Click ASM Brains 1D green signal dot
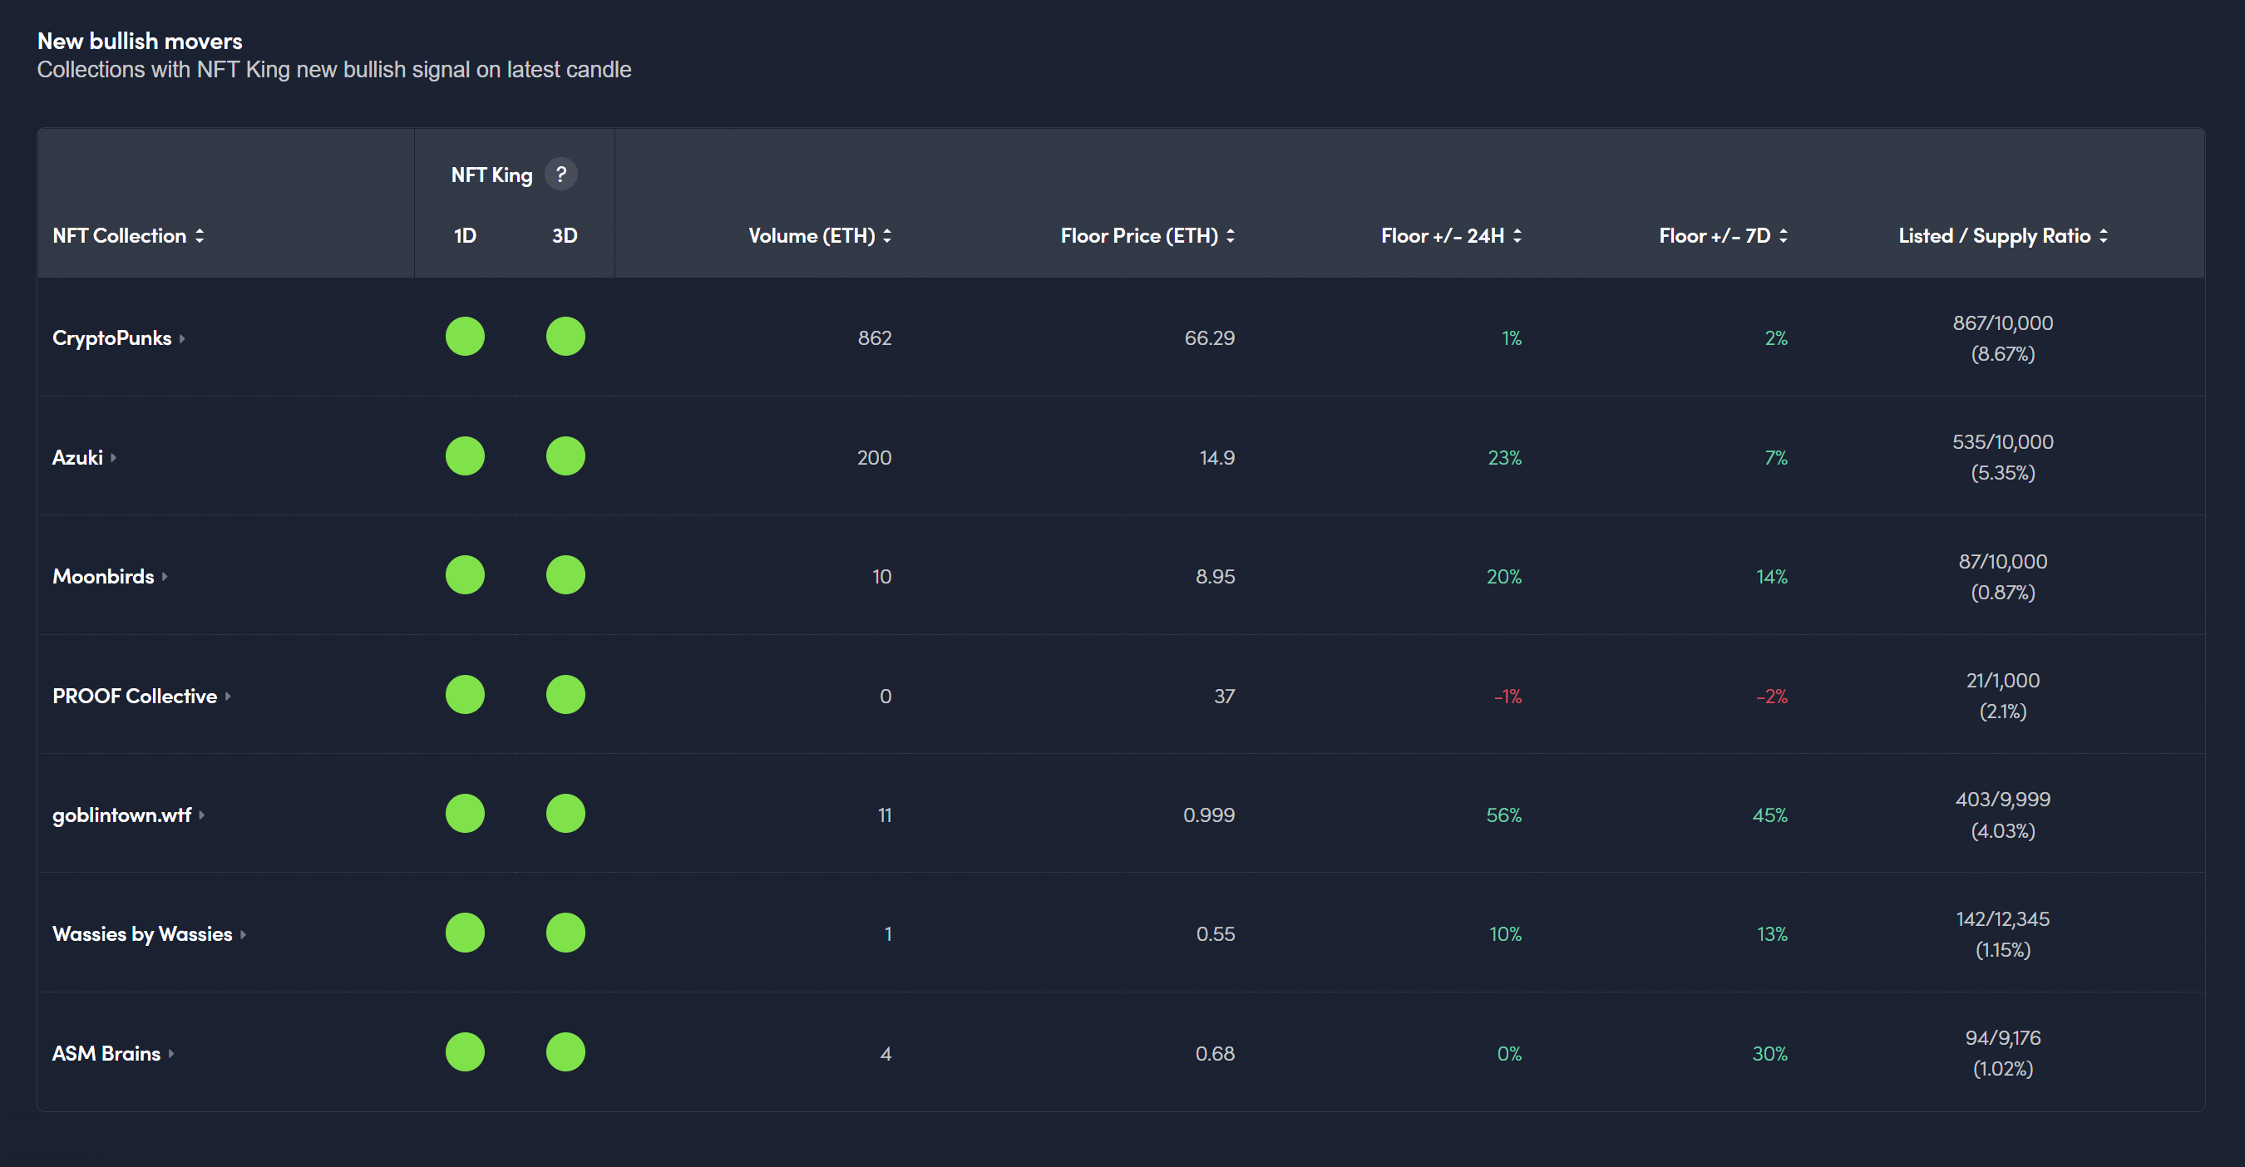 (465, 1052)
